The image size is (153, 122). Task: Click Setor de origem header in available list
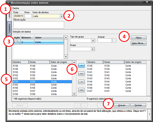point(61,62)
